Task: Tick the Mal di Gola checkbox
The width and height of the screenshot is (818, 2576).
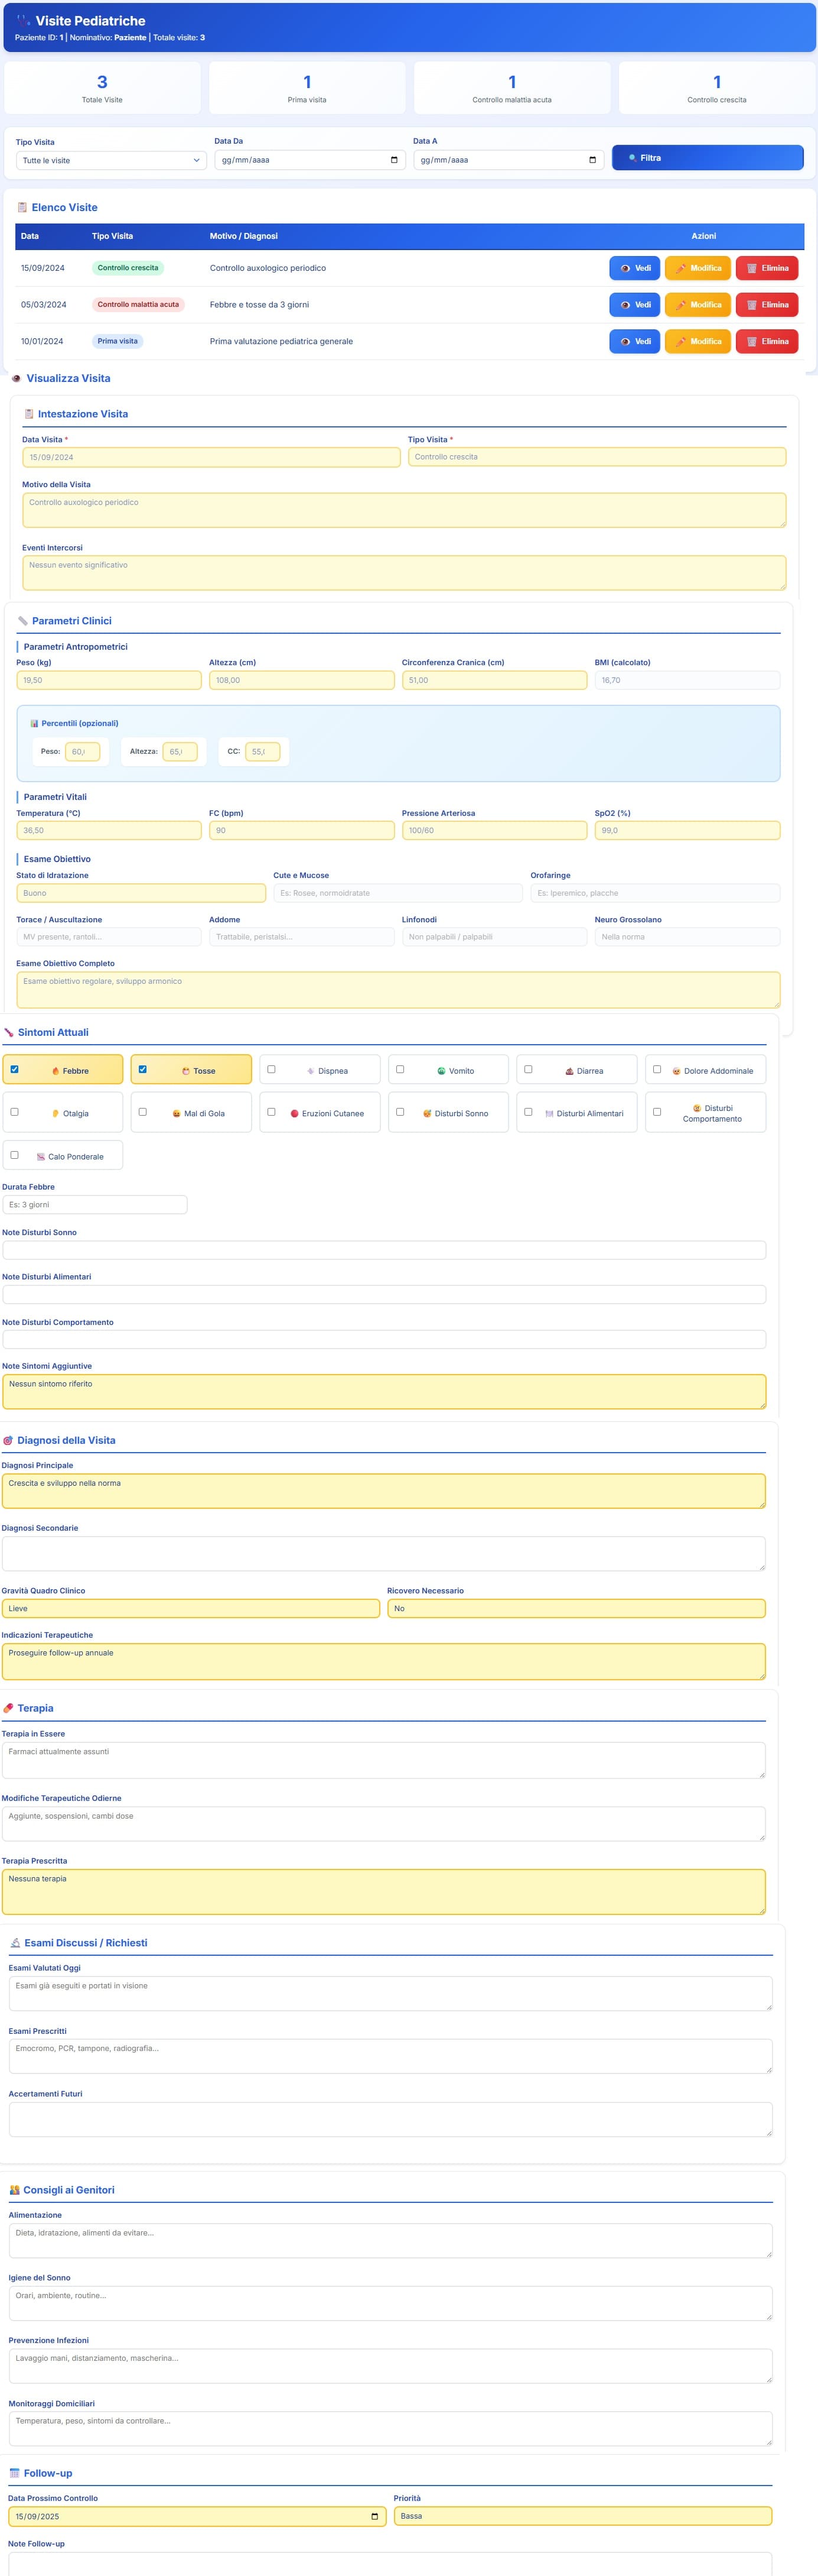Action: tap(143, 1111)
